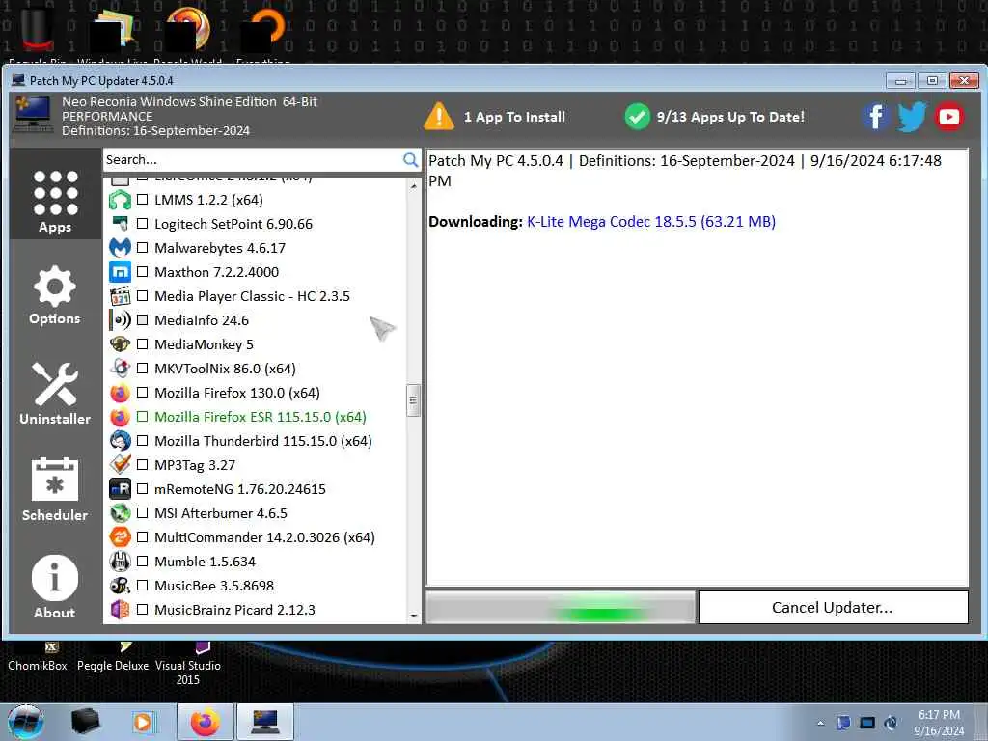This screenshot has width=988, height=741.
Task: Select the MSI Afterburner 4.6.5 entry text
Action: (221, 513)
